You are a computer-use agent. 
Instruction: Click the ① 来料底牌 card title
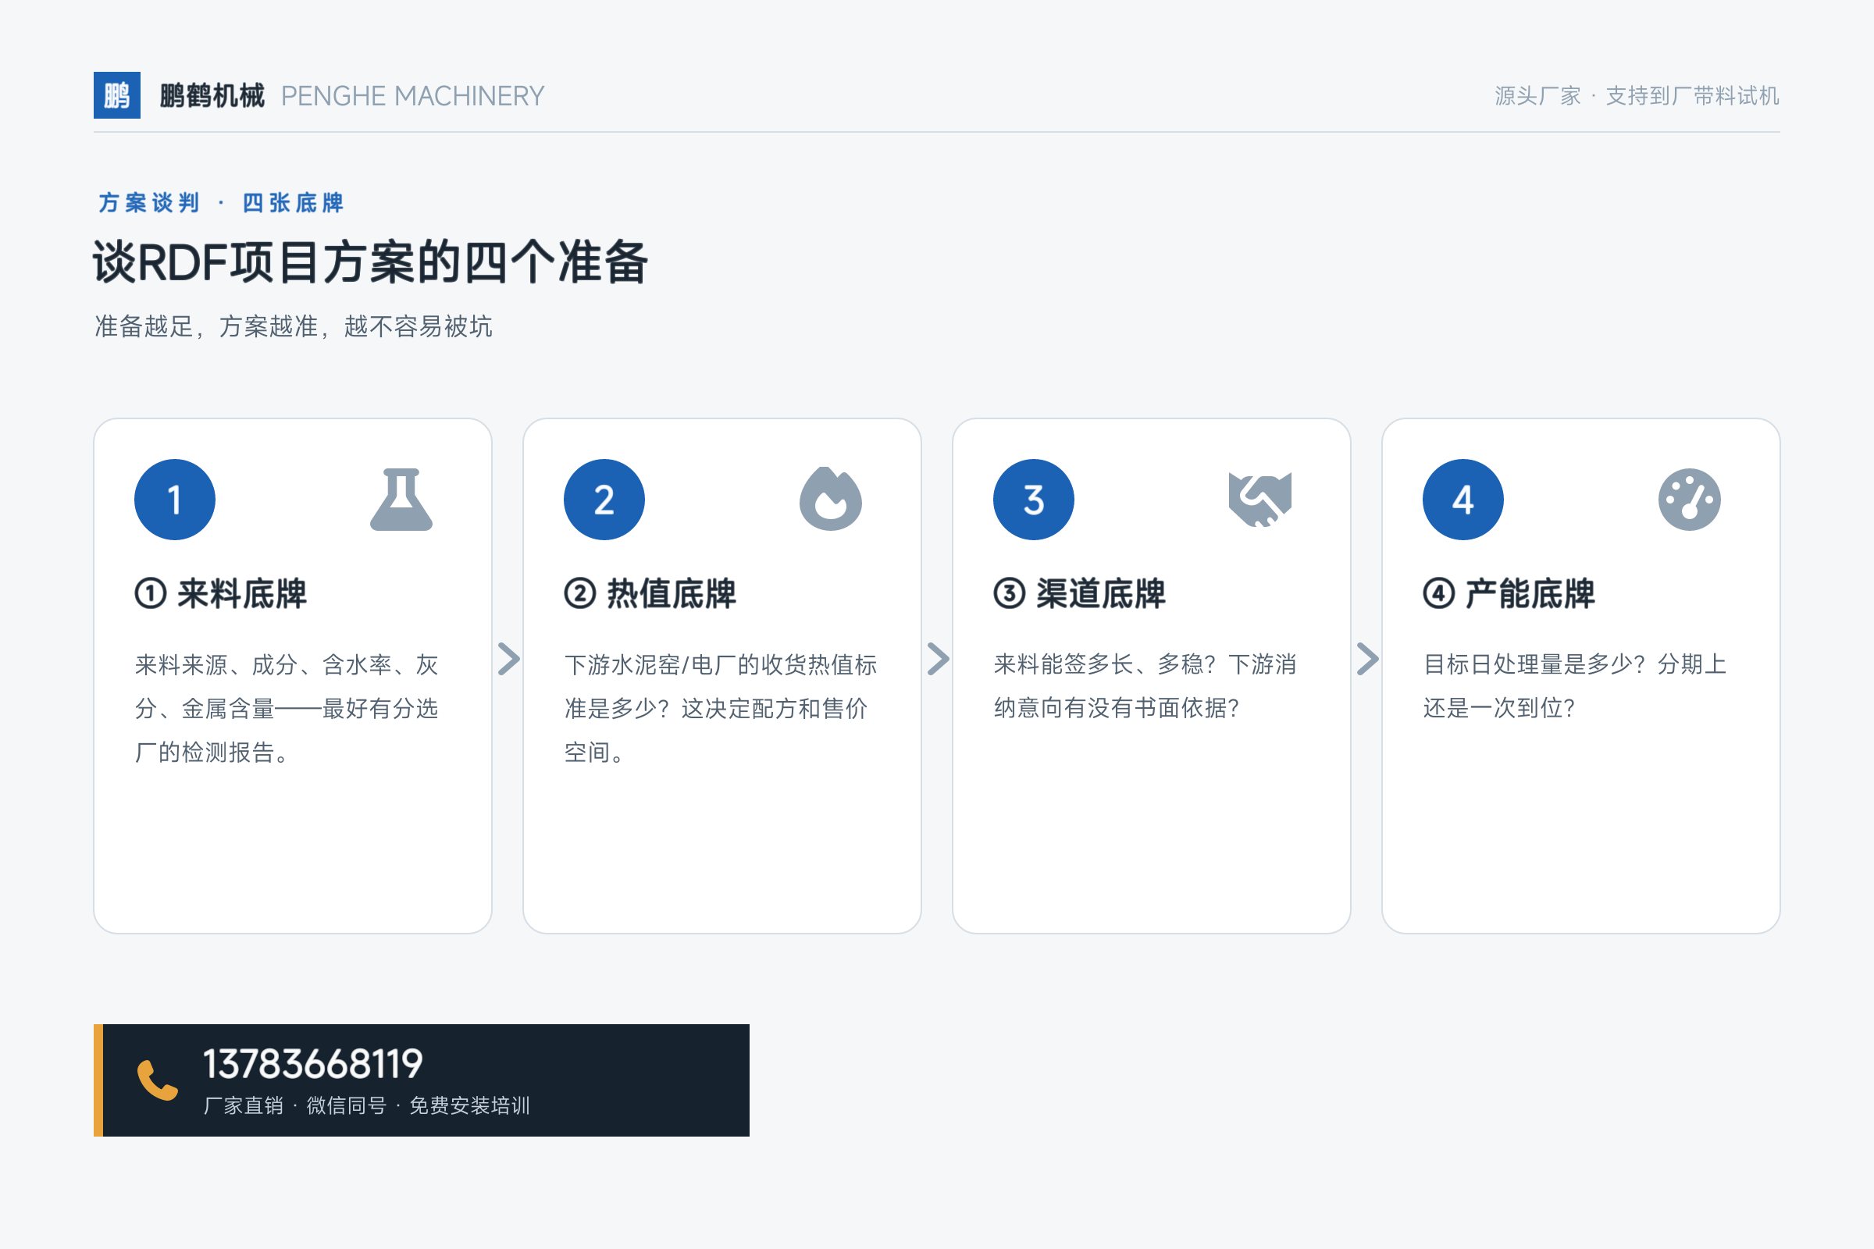coord(221,593)
